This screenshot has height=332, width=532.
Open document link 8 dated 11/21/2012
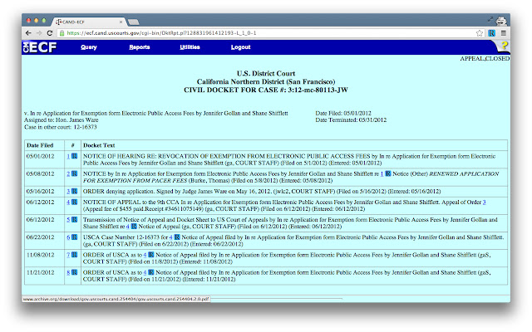point(68,273)
